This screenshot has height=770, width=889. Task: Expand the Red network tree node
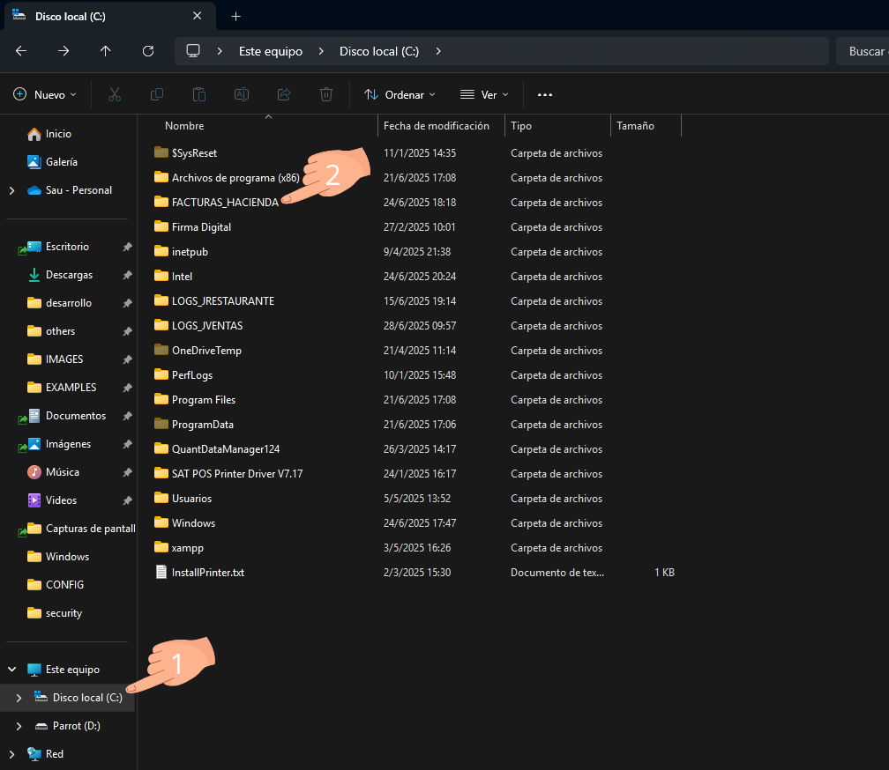point(12,754)
